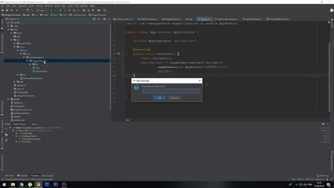The height and width of the screenshot is (188, 334).
Task: Close the New Package dialog with X
Action: point(199,80)
